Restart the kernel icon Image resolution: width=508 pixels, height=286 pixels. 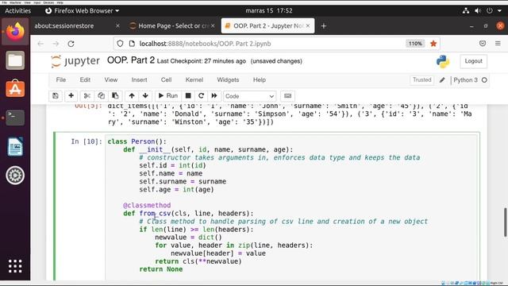[201, 96]
